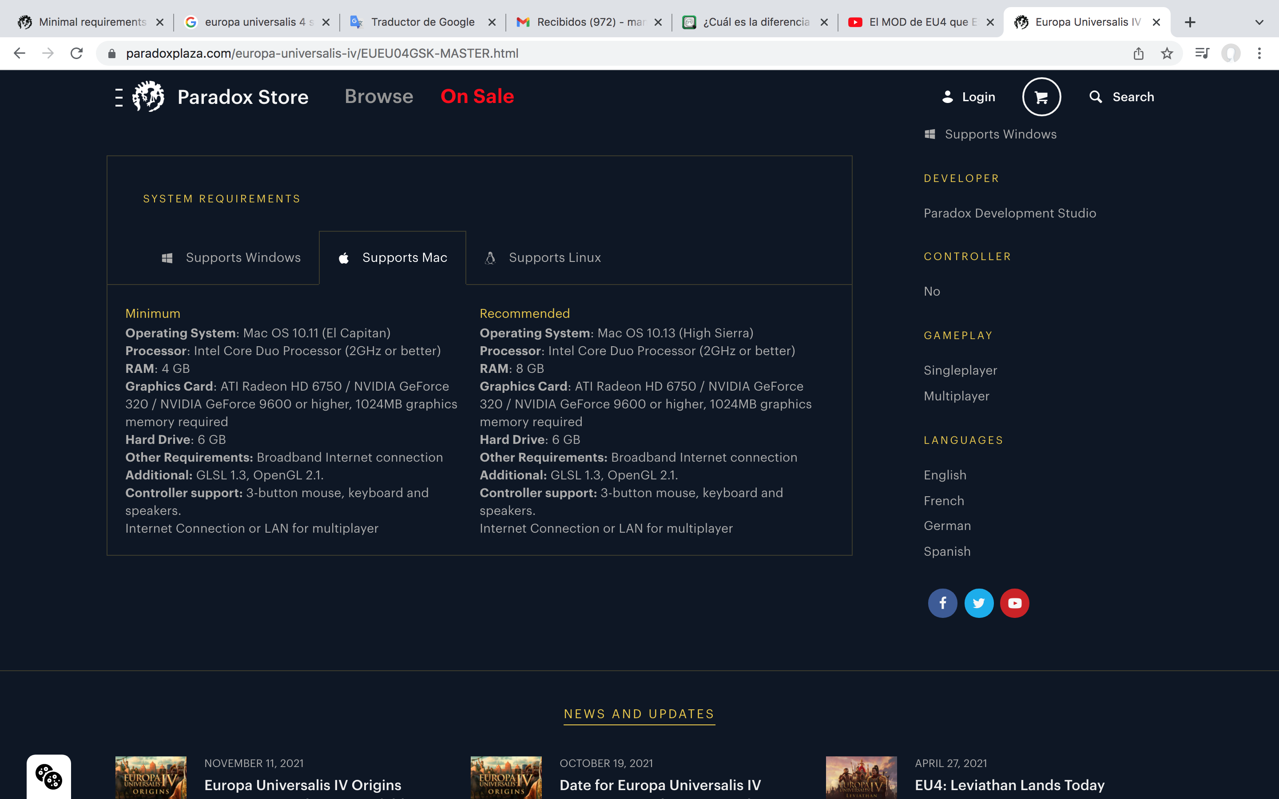This screenshot has width=1279, height=799.
Task: Open the media control icon
Action: tap(1202, 53)
